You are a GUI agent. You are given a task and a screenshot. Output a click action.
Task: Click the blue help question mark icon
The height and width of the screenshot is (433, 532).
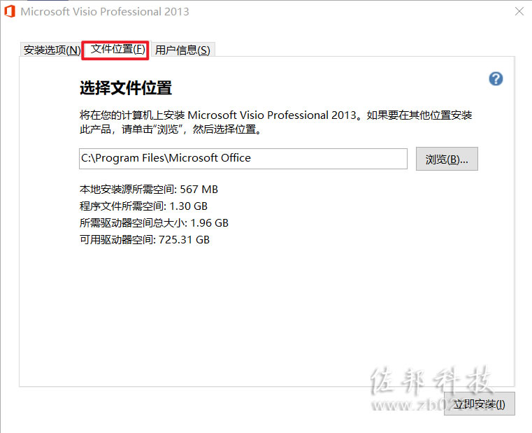496,79
